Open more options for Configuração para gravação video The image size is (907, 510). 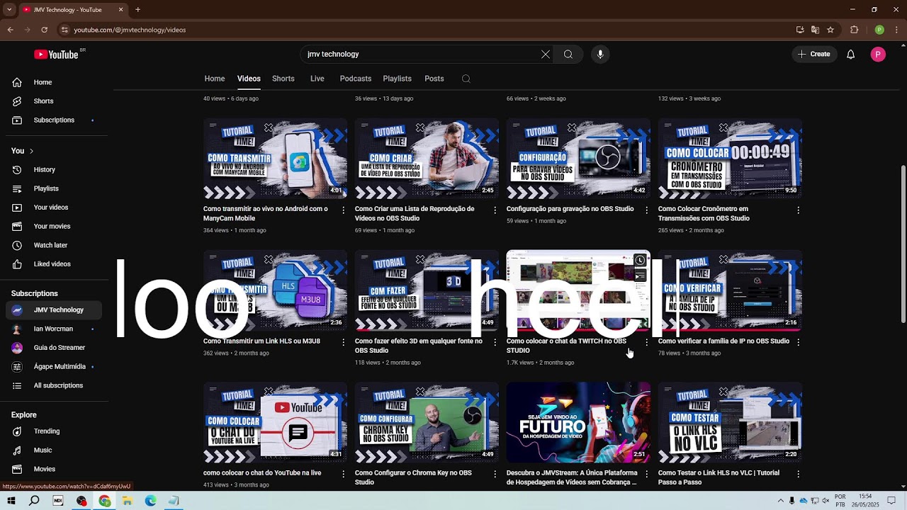pyautogui.click(x=646, y=210)
